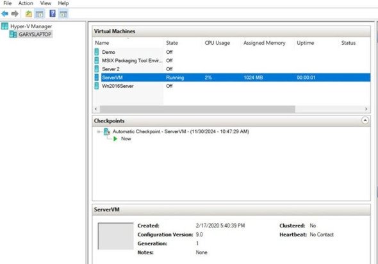Collapse the Checkpoints panel chevron
Image resolution: width=378 pixels, height=264 pixels.
pos(365,120)
